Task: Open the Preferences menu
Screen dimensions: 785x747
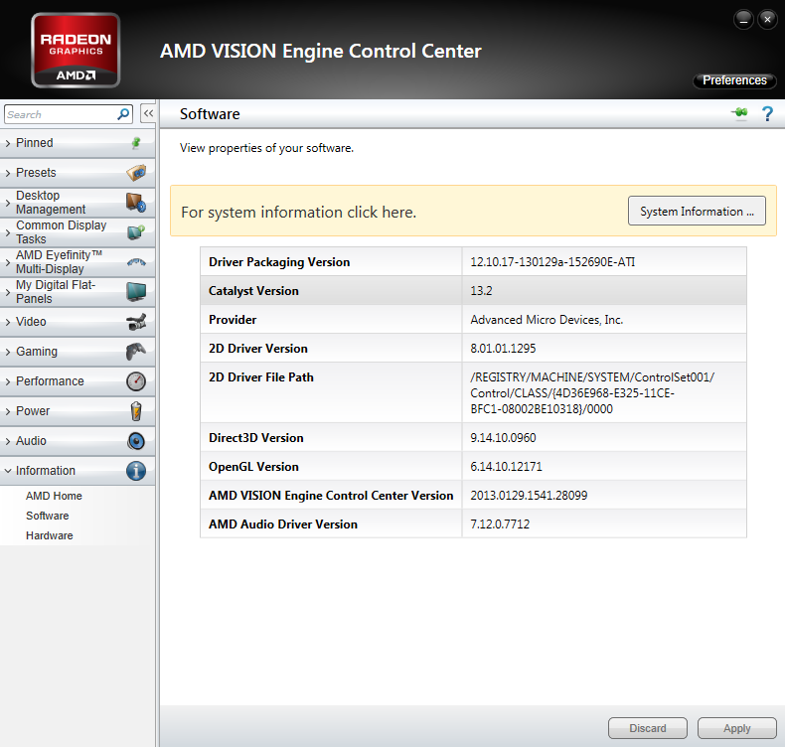Action: point(734,80)
